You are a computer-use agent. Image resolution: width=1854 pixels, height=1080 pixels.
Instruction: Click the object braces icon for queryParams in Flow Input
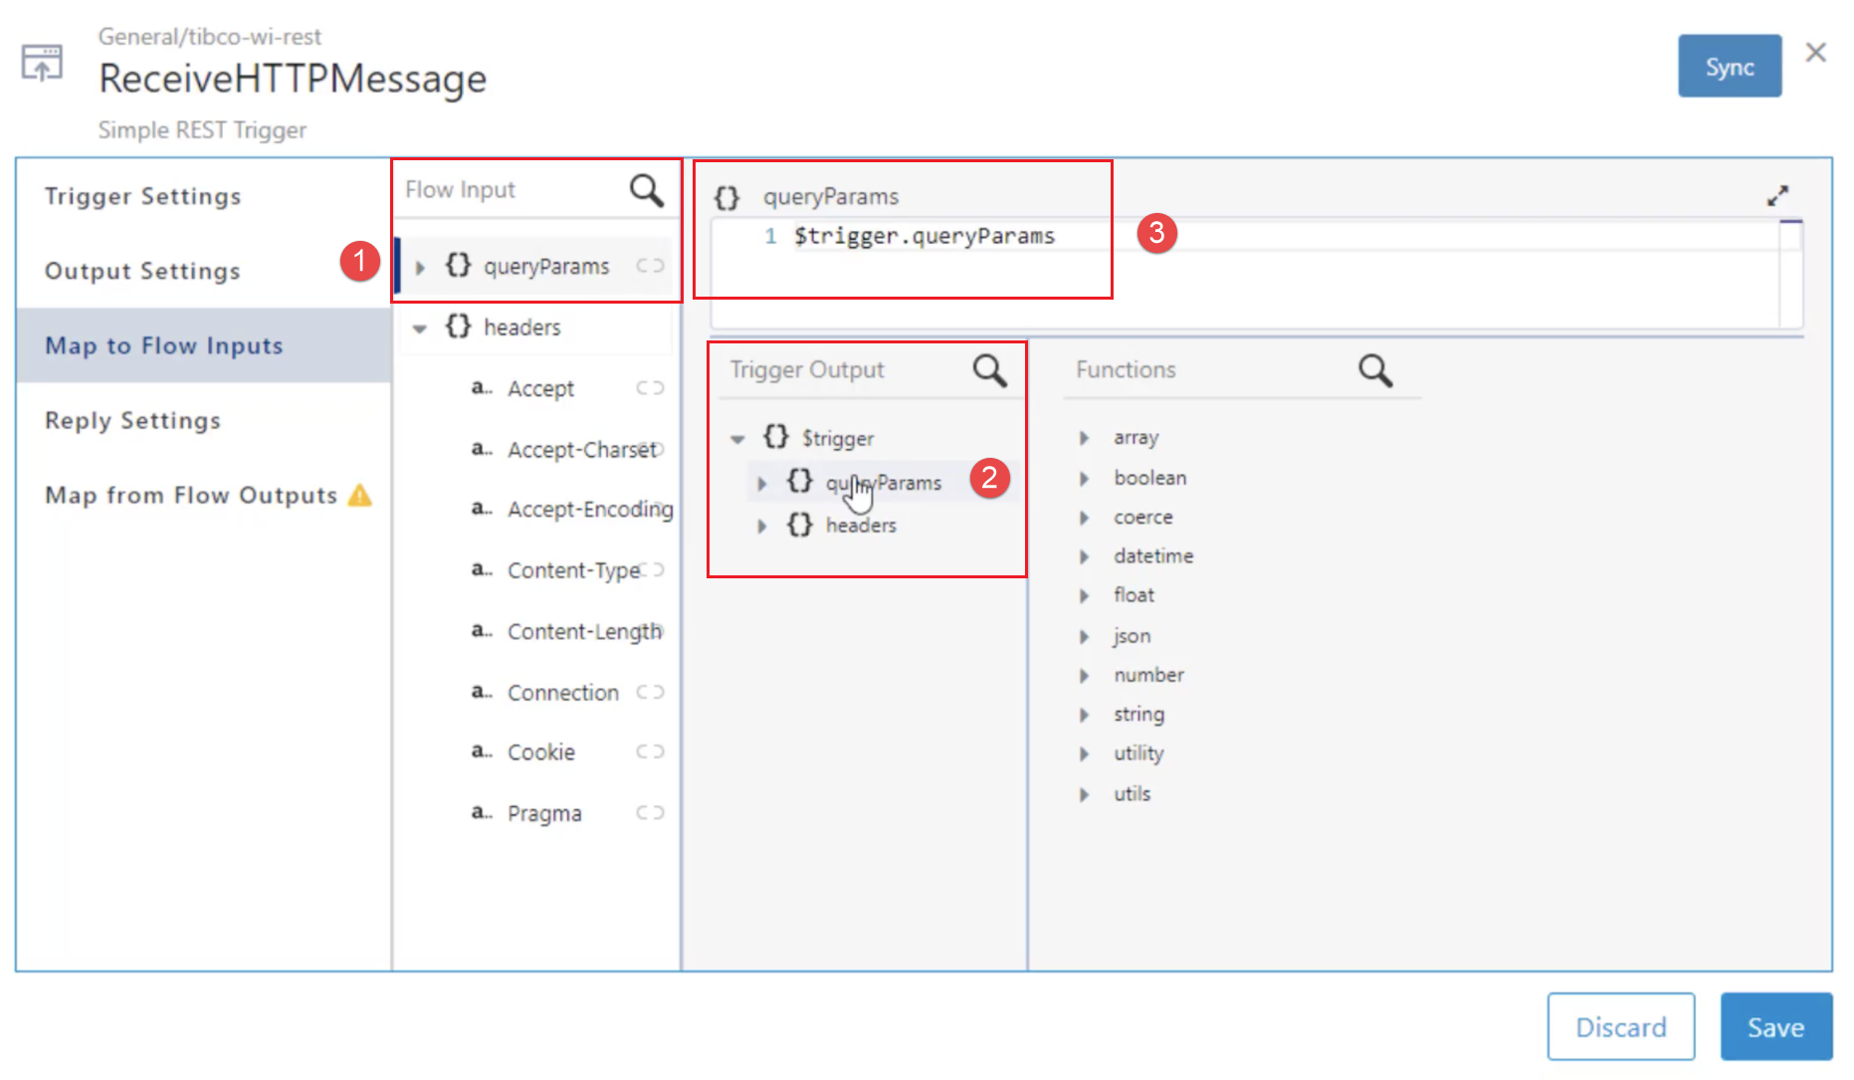click(x=458, y=266)
